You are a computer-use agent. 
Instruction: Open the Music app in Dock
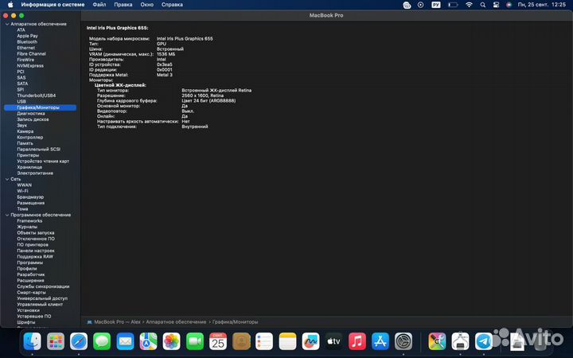coord(357,341)
